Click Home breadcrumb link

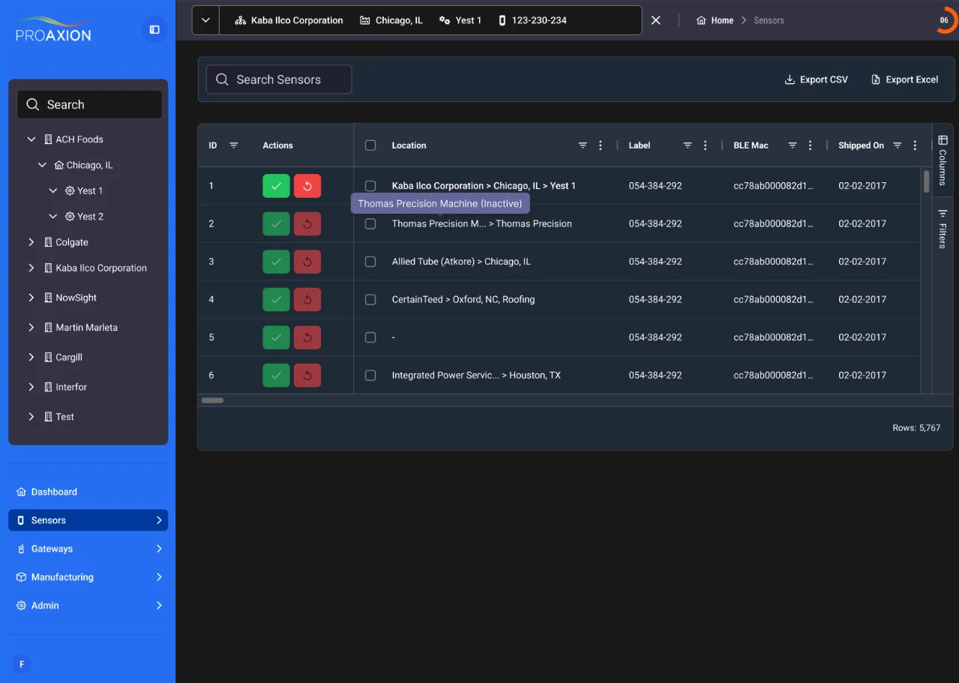[722, 20]
